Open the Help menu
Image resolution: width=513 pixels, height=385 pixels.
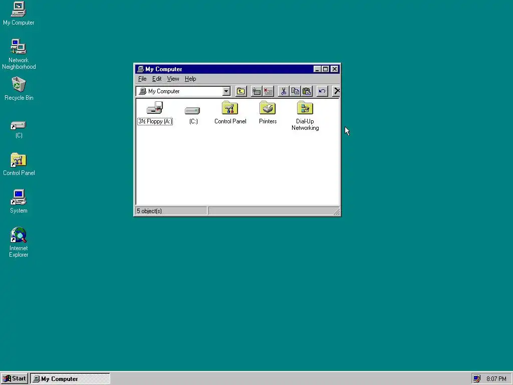click(190, 79)
